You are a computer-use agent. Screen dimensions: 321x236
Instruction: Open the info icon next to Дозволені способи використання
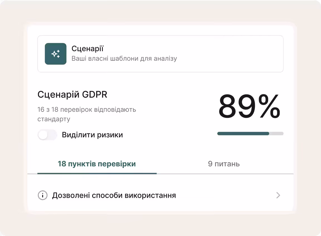pos(42,195)
